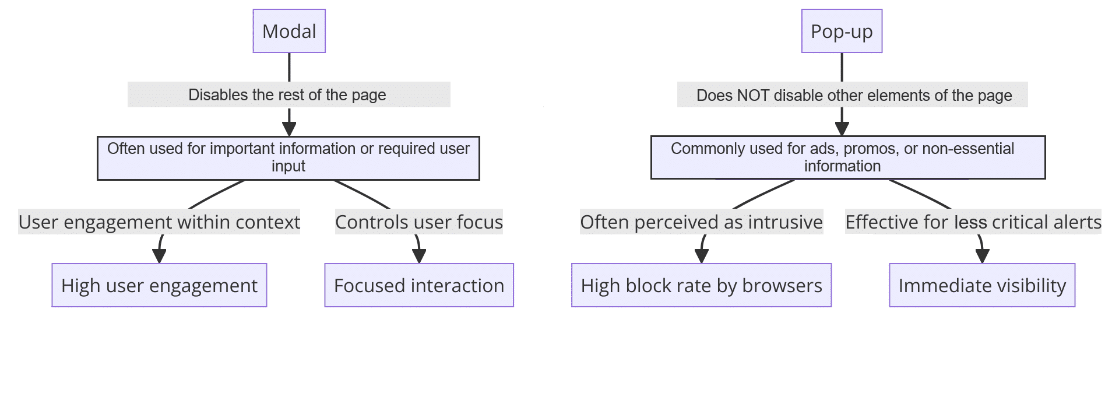Click 'User engagement within context' label
Viewport: 1119px width, 414px height.
tap(159, 222)
